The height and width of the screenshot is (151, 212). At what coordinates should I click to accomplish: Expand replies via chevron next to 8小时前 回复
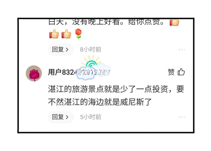(67, 50)
